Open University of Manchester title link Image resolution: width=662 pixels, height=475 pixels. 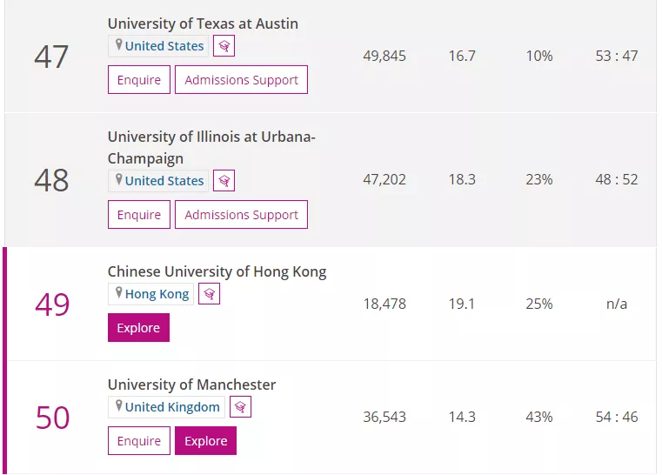[x=191, y=385]
